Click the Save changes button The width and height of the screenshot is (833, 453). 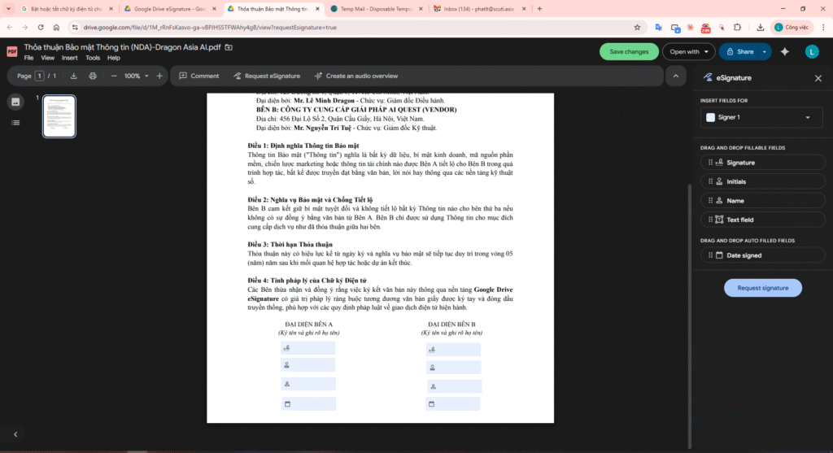(629, 51)
